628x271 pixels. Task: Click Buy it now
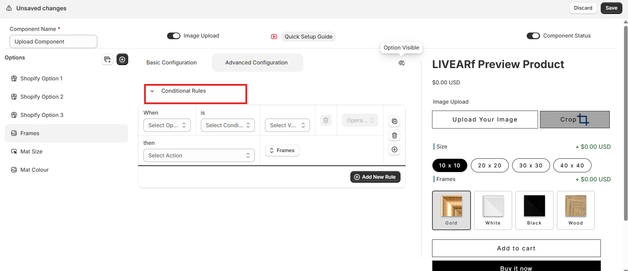click(x=516, y=266)
